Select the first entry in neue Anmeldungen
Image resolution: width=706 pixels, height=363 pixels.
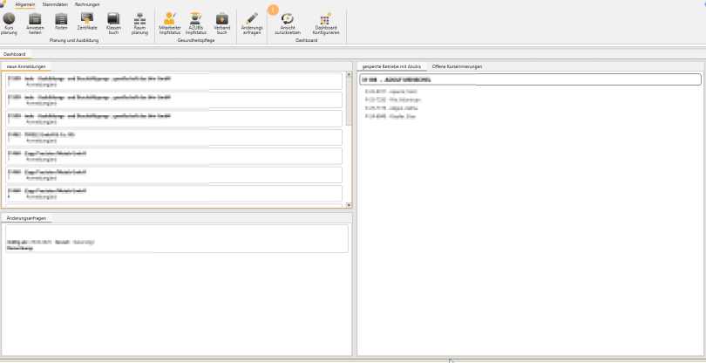[173, 81]
